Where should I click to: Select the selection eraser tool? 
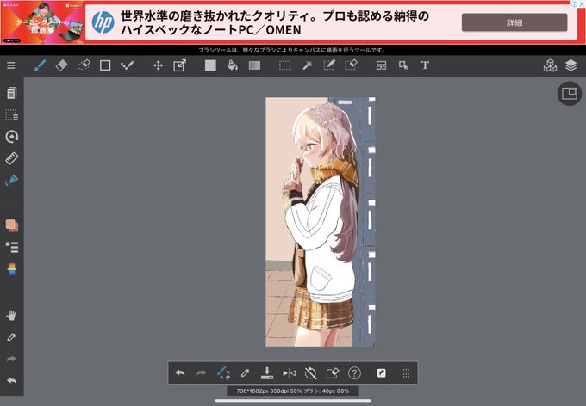[x=351, y=65]
